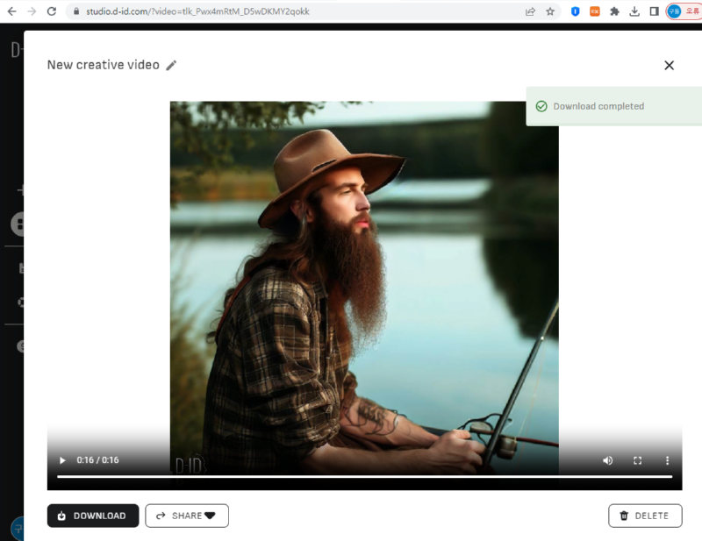Image resolution: width=702 pixels, height=541 pixels.
Task: Play the creative video
Action: pyautogui.click(x=62, y=460)
